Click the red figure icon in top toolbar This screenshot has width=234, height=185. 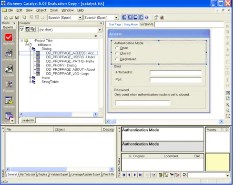[x=162, y=18]
